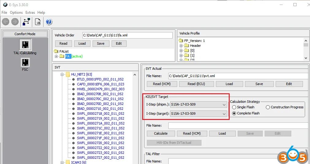
Task: Select IBAD_0000270B_002_011_052 tree entry
Action: [100, 94]
